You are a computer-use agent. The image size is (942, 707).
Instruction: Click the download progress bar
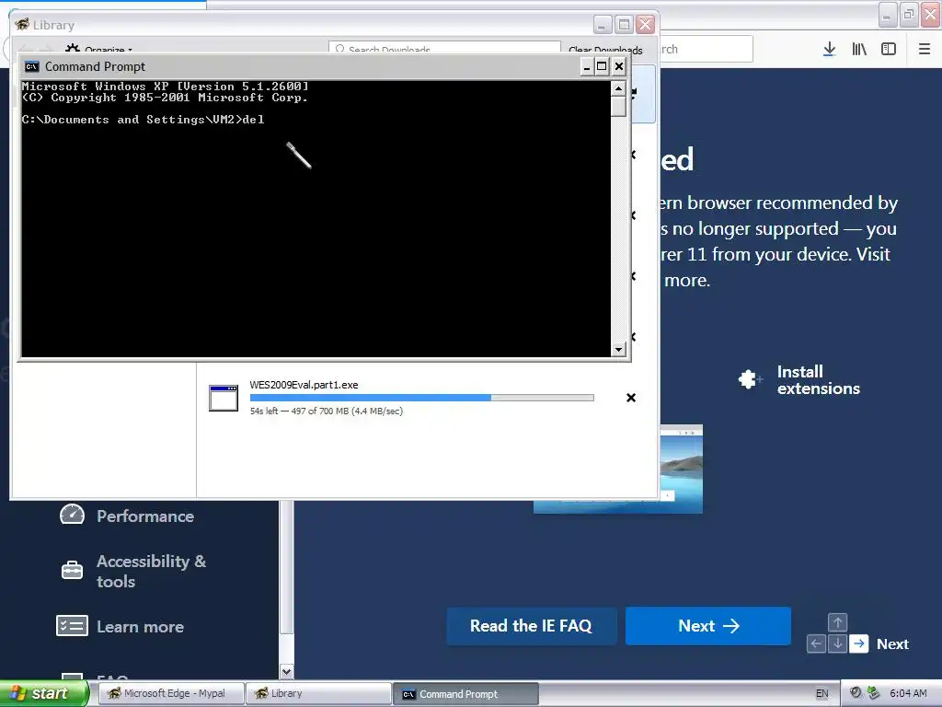click(421, 398)
